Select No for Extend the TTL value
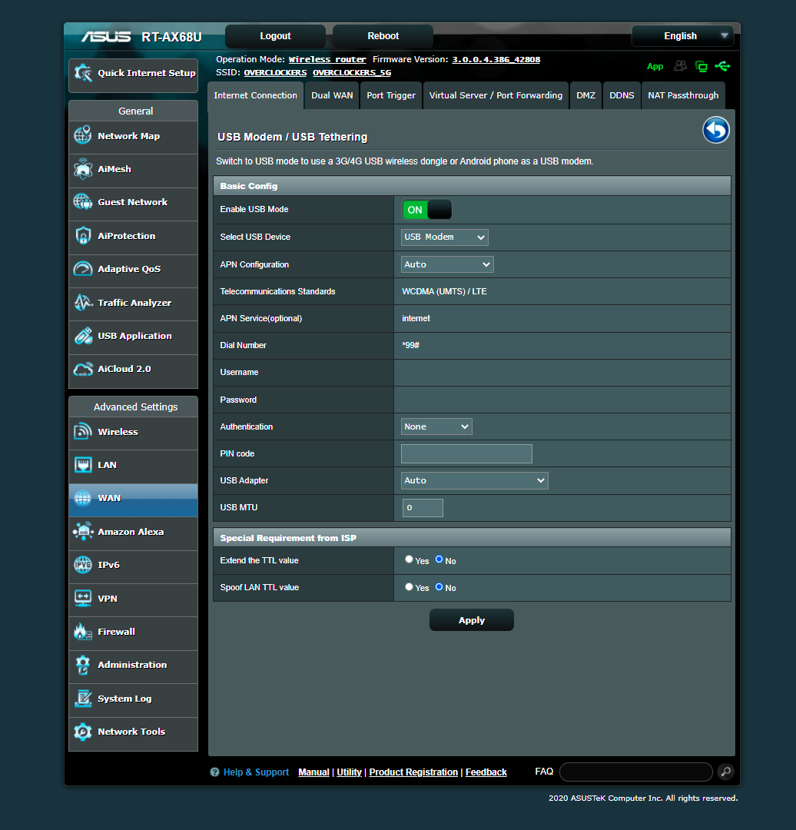This screenshot has height=830, width=796. tap(439, 559)
